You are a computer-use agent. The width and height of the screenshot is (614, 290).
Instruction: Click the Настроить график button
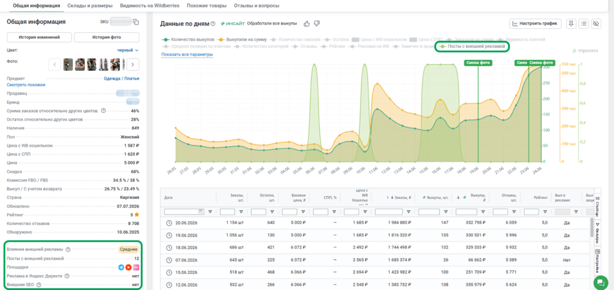(535, 24)
